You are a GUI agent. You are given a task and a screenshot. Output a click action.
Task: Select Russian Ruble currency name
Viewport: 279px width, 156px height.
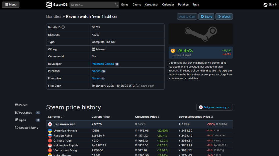[x=63, y=136]
